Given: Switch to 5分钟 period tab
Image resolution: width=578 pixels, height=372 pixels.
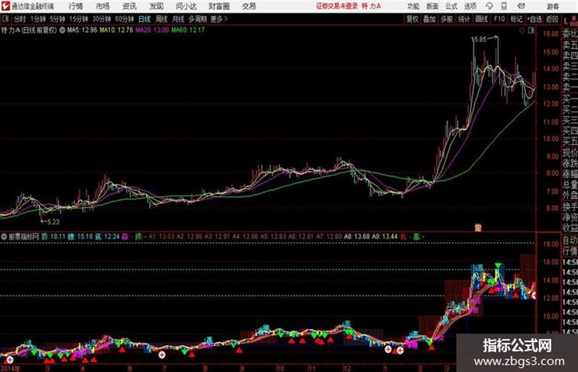Looking at the screenshot, I should tap(57, 19).
